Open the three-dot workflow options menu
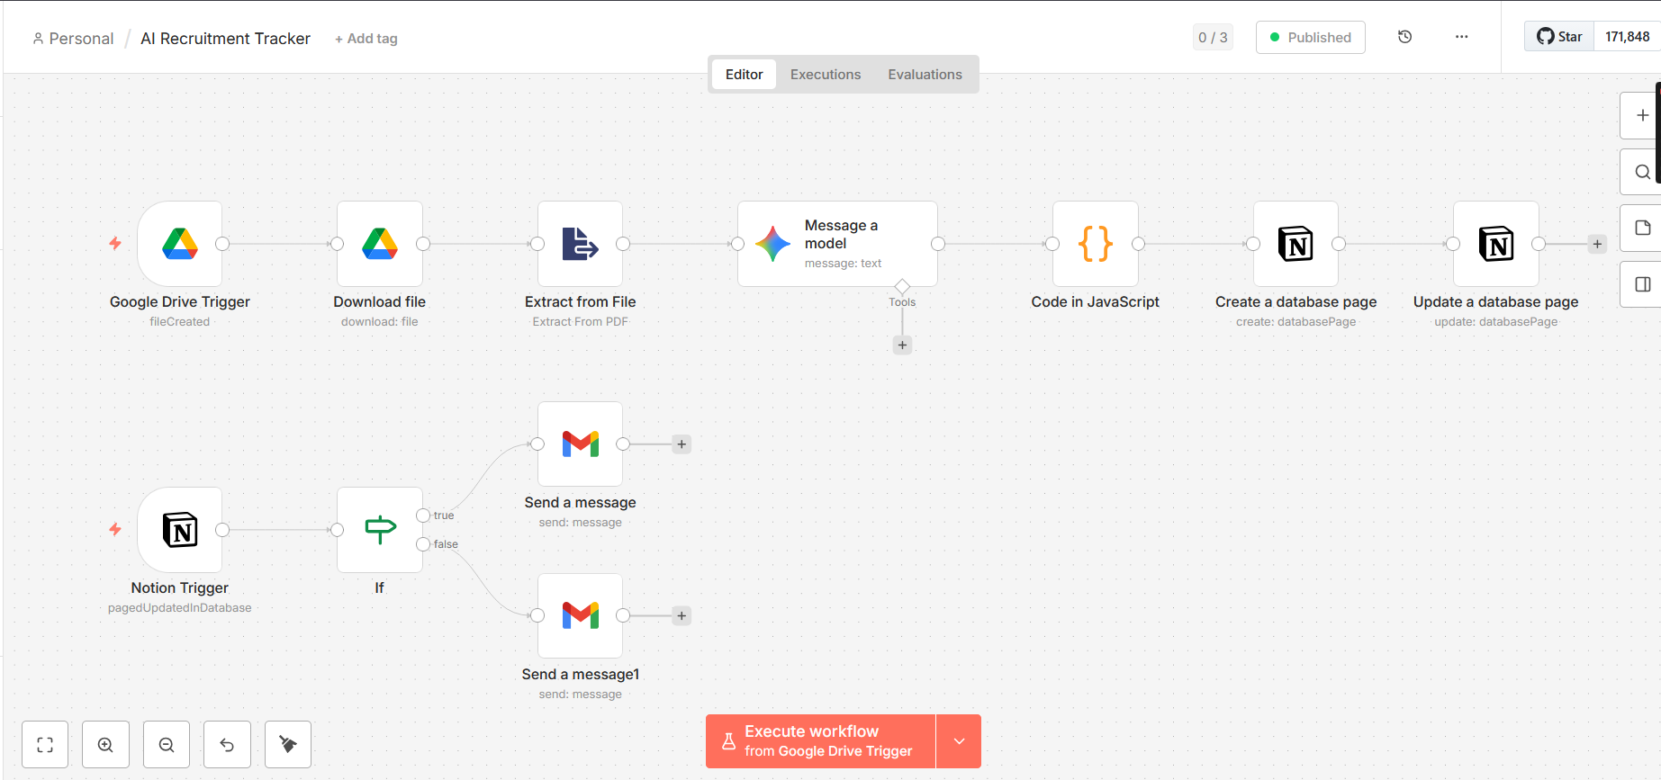 tap(1461, 37)
